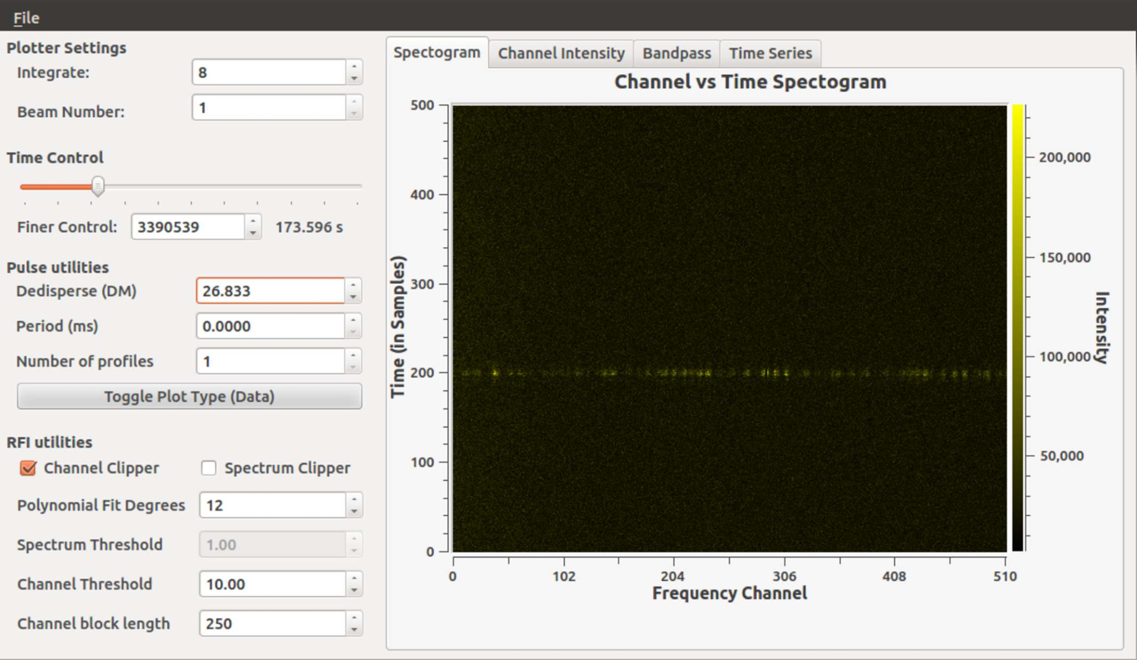Increase Beam Number with up arrow
Viewport: 1137px width, 660px height.
click(354, 101)
